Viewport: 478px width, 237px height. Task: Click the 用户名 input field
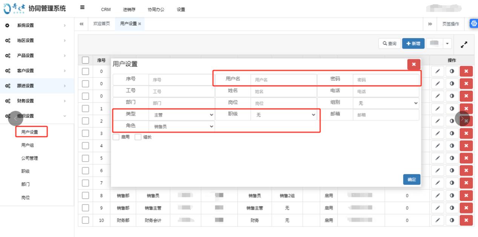pyautogui.click(x=283, y=80)
